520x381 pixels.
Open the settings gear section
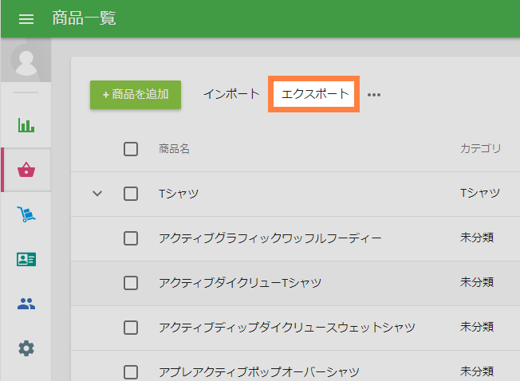(x=26, y=348)
